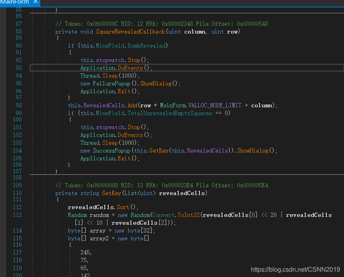Click List<uint> type in GetKey signature
344x277 pixels.
point(140,193)
